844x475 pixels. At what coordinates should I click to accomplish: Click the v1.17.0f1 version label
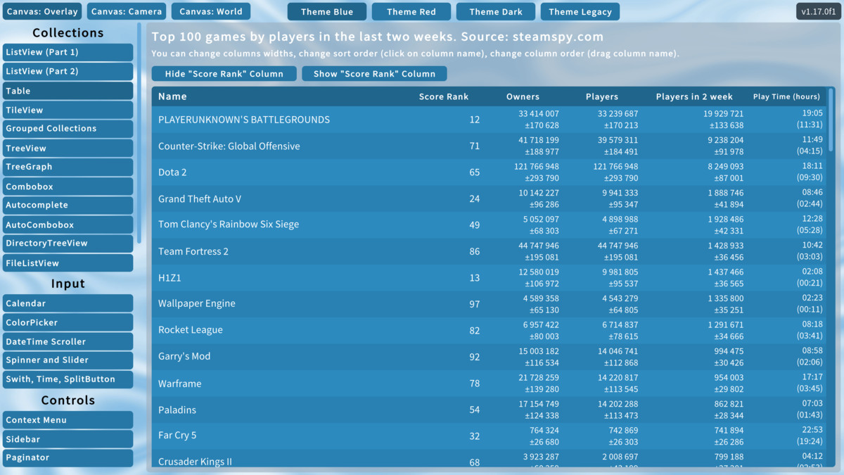click(x=819, y=11)
